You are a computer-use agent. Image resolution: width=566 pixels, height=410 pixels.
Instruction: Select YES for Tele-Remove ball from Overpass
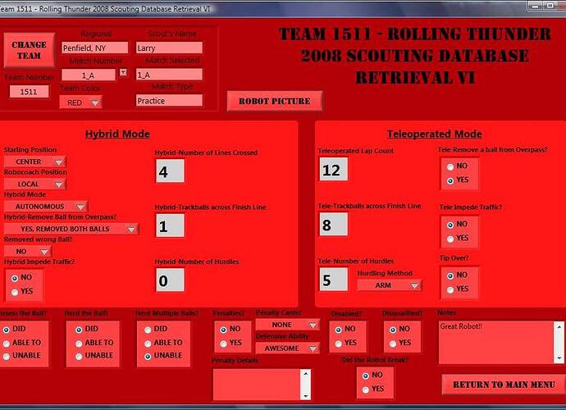point(450,181)
